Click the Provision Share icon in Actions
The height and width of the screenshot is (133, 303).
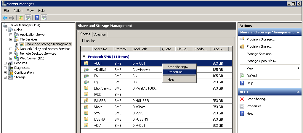tap(242, 46)
